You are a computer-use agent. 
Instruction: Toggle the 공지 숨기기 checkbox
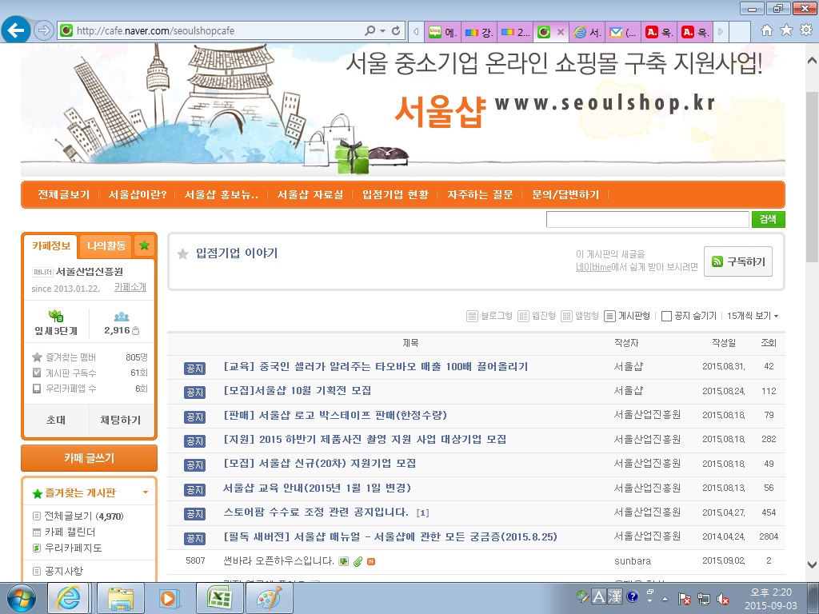coord(666,316)
